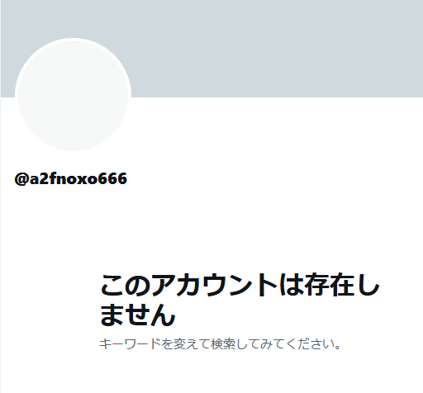Click the word '存在' in heading

coord(330,285)
